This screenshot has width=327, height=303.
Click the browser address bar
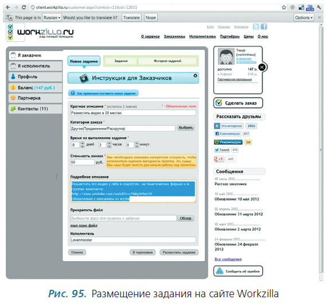[154, 7]
